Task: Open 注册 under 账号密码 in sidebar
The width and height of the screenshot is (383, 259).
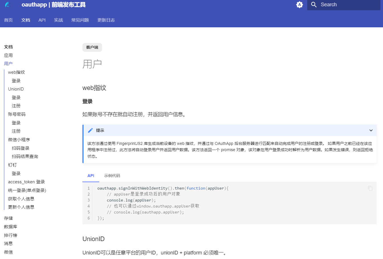Action: 16,131
